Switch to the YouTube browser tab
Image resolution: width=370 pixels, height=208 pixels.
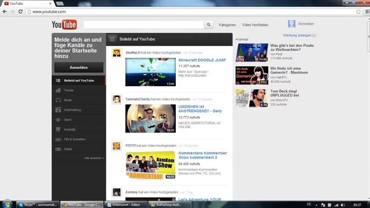tap(27, 3)
